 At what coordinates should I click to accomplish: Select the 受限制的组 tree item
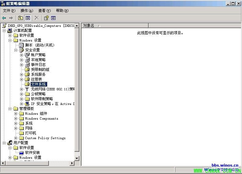pyautogui.click(x=40, y=70)
